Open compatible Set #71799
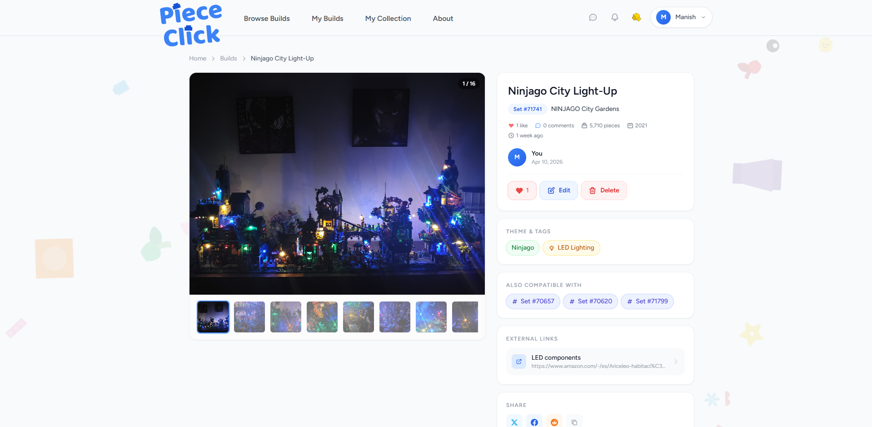This screenshot has height=427, width=872. pos(647,301)
